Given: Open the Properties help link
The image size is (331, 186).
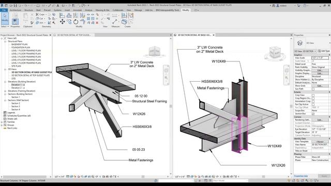Looking at the screenshot, I should pyautogui.click(x=301, y=176).
